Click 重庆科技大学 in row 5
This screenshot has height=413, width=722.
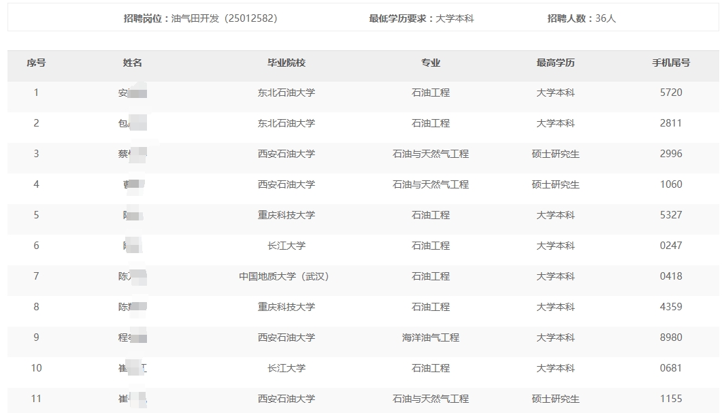tap(286, 215)
